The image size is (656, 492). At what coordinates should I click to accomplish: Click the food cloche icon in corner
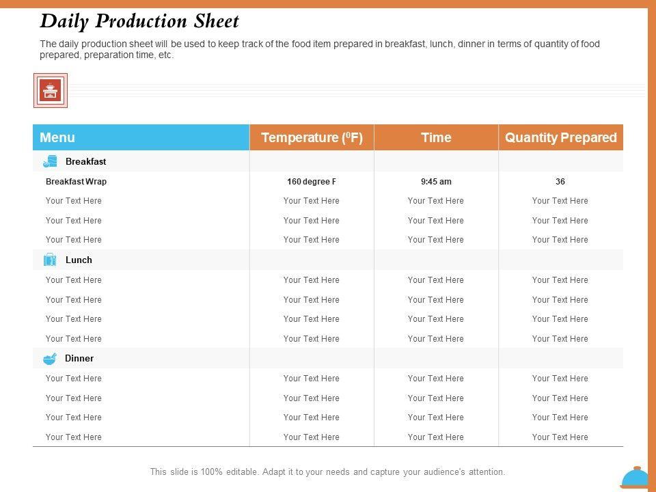coord(635,478)
